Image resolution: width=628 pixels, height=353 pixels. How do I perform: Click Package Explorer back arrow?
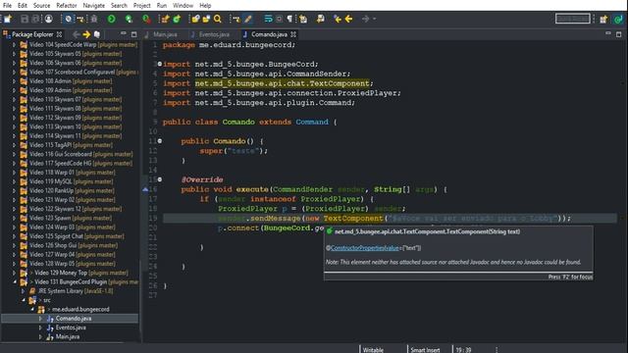(76, 34)
